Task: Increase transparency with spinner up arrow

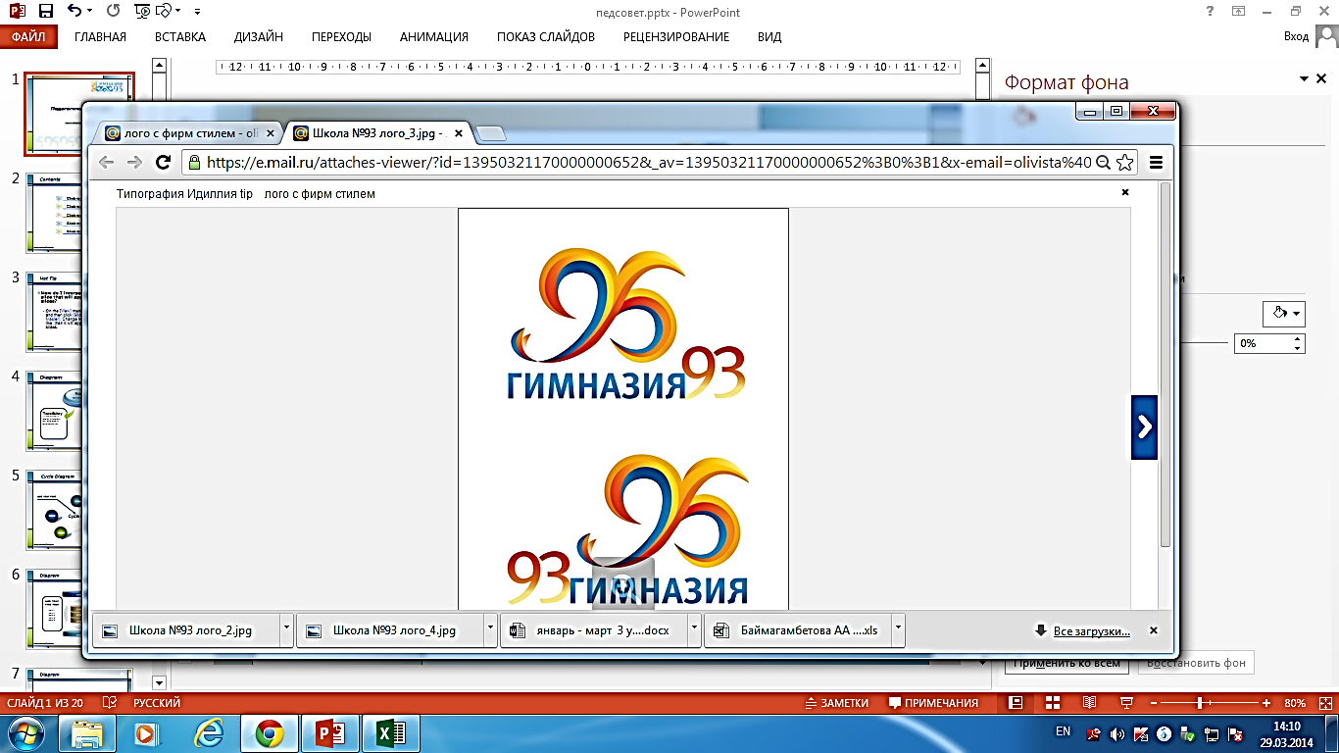Action: [x=1299, y=339]
